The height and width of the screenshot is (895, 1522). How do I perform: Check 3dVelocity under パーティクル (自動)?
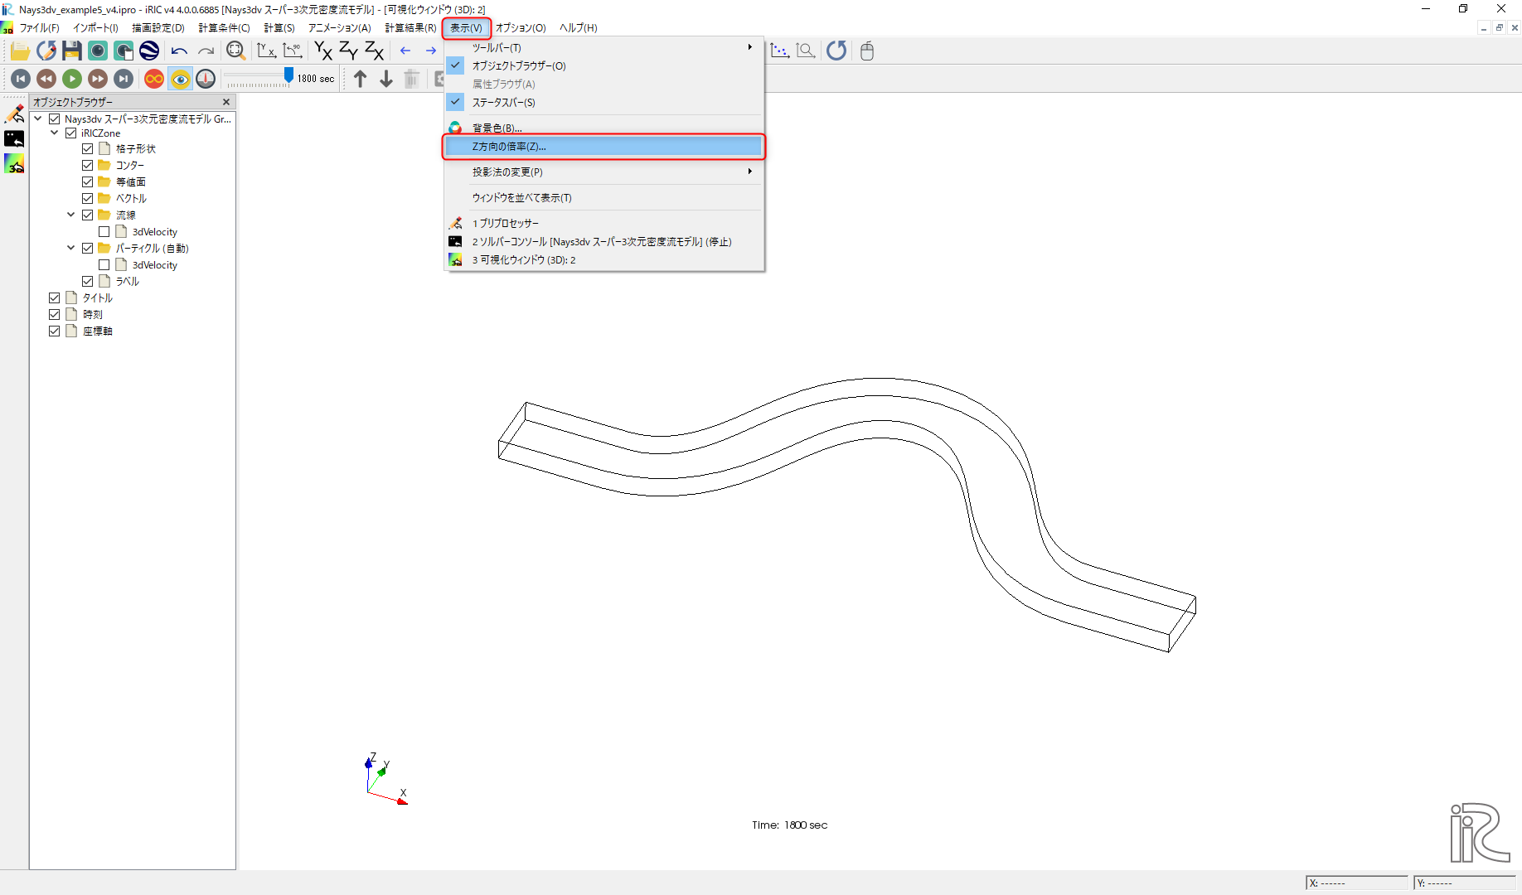pyautogui.click(x=104, y=265)
